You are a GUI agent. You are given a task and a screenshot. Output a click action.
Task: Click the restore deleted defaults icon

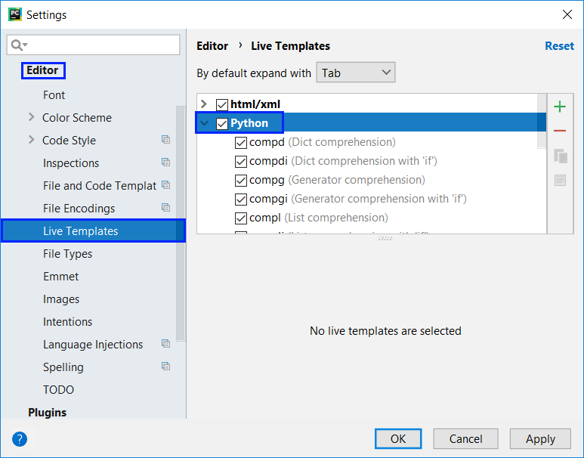click(560, 180)
